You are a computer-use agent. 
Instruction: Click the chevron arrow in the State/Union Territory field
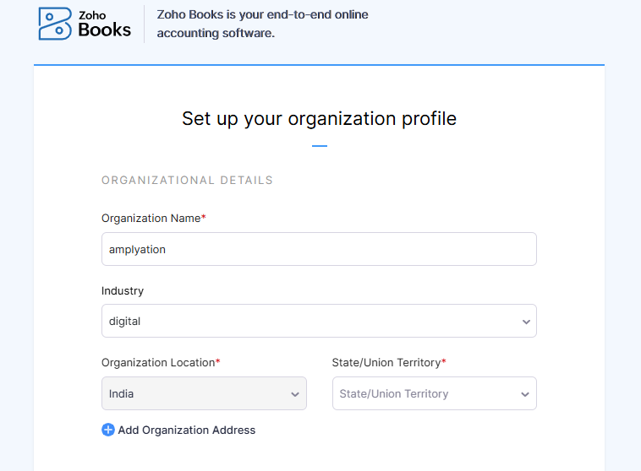point(526,394)
